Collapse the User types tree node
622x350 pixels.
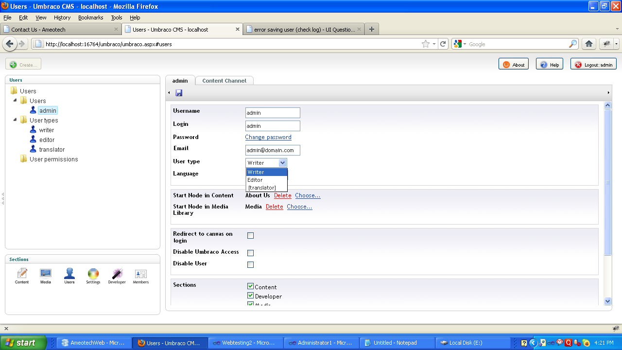(x=15, y=120)
